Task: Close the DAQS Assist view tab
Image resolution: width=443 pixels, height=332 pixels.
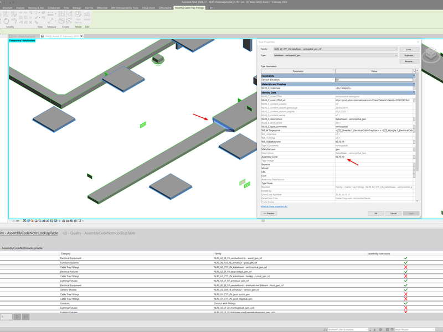Action: pos(82,37)
